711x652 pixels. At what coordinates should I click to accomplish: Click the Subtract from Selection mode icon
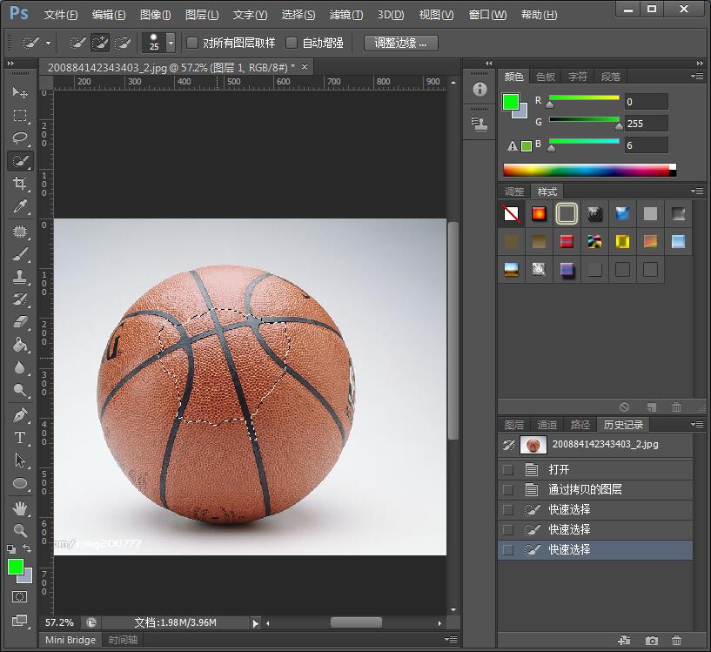[x=123, y=43]
